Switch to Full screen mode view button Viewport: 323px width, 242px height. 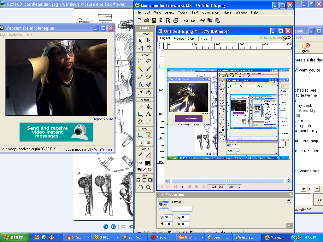click(151, 180)
